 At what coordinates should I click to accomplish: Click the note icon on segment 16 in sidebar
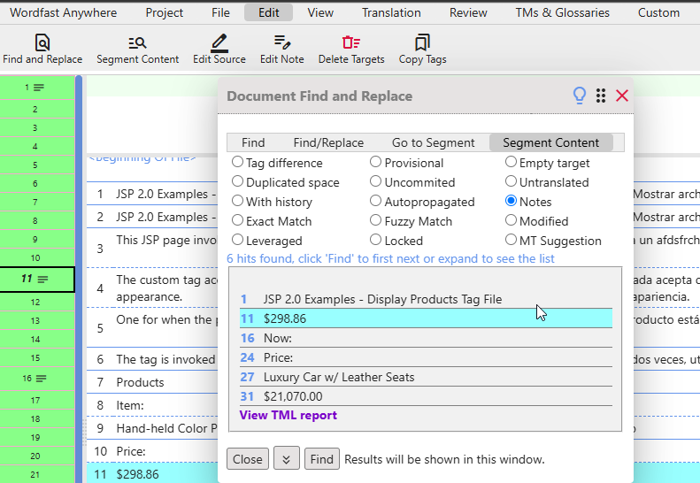[41, 379]
